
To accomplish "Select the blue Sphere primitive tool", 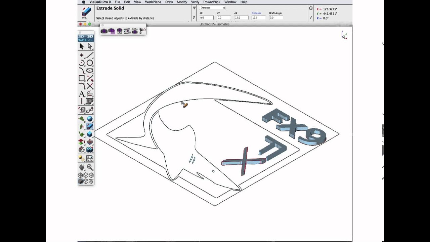I will point(90,119).
